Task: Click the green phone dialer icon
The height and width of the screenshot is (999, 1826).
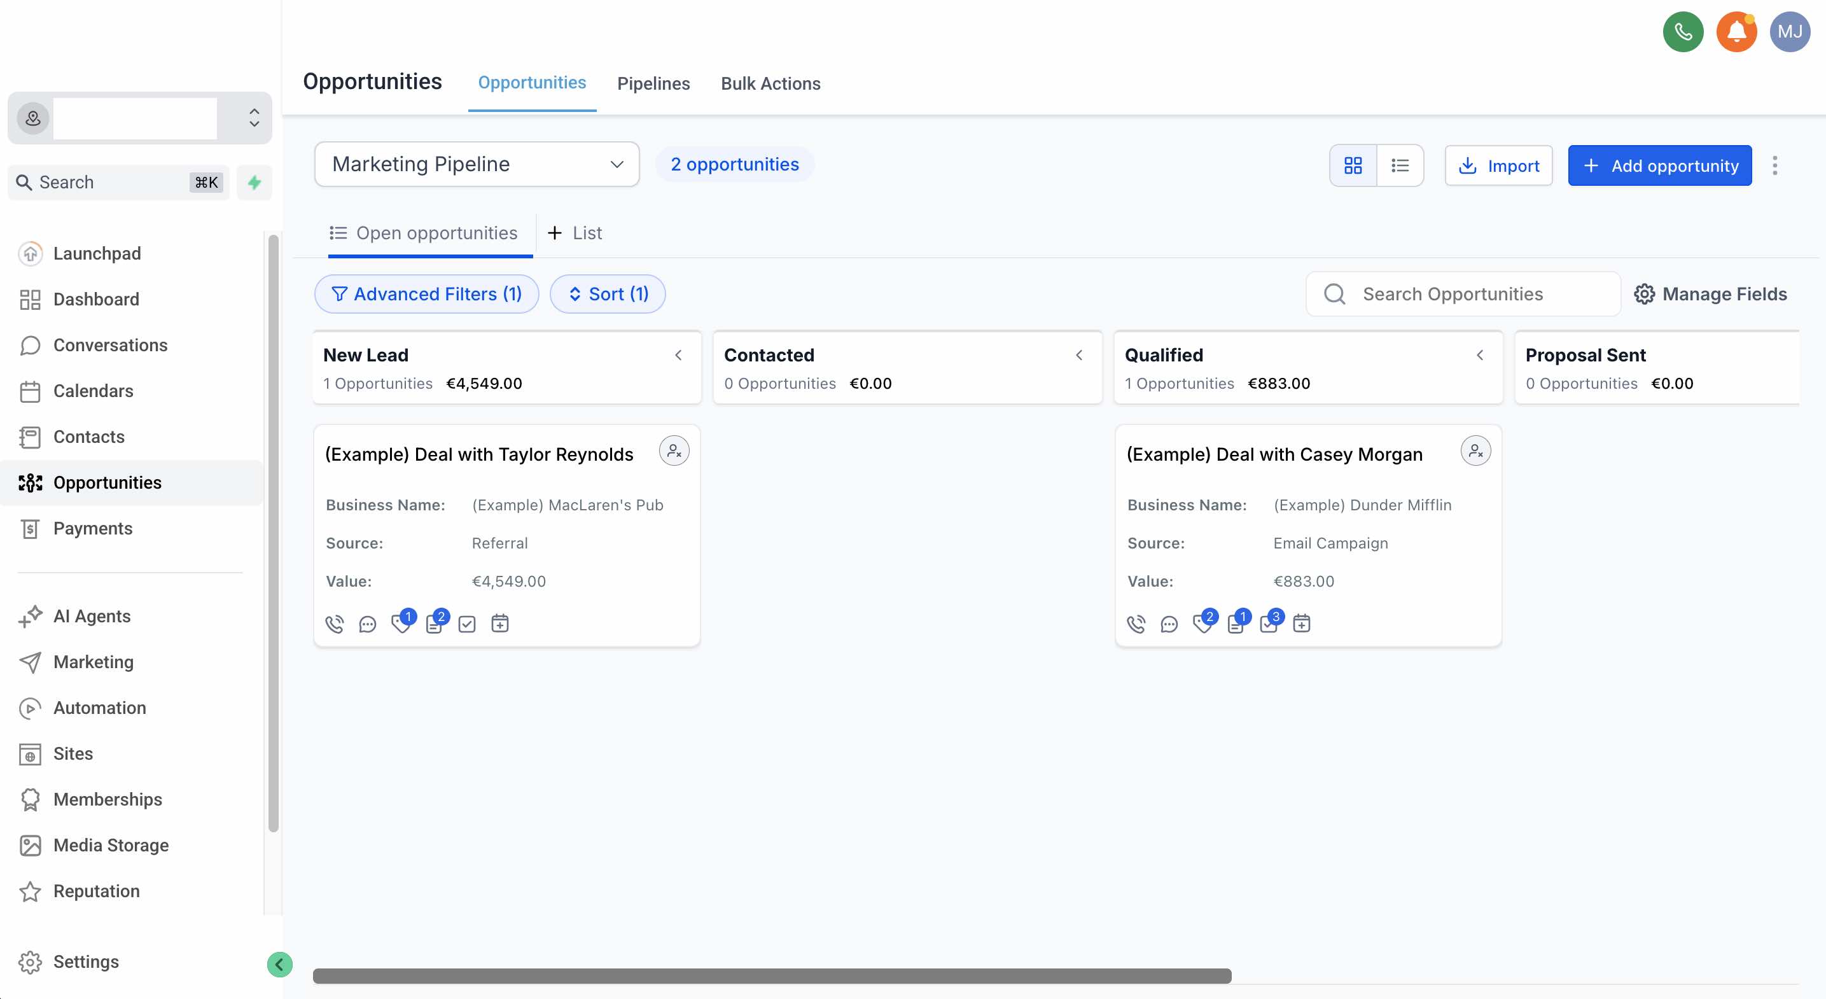Action: point(1683,32)
